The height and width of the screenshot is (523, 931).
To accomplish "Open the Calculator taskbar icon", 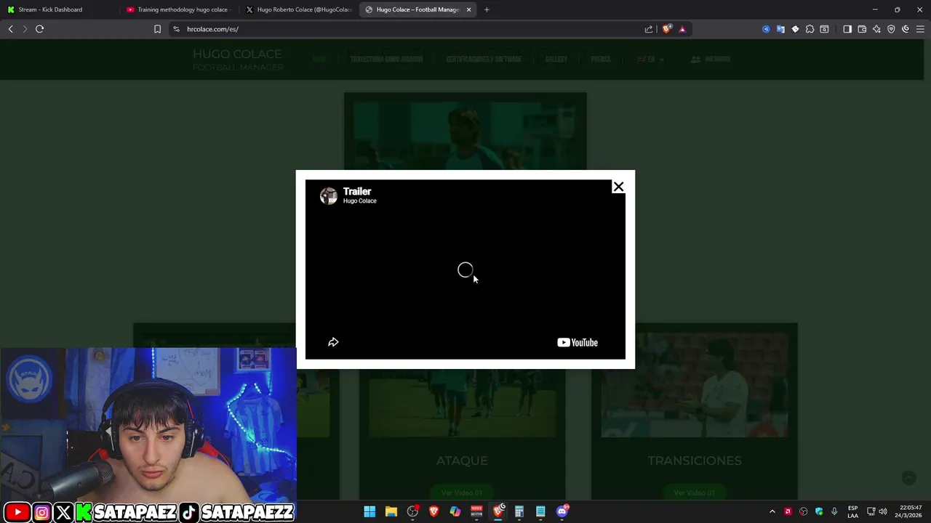I will 519,511.
